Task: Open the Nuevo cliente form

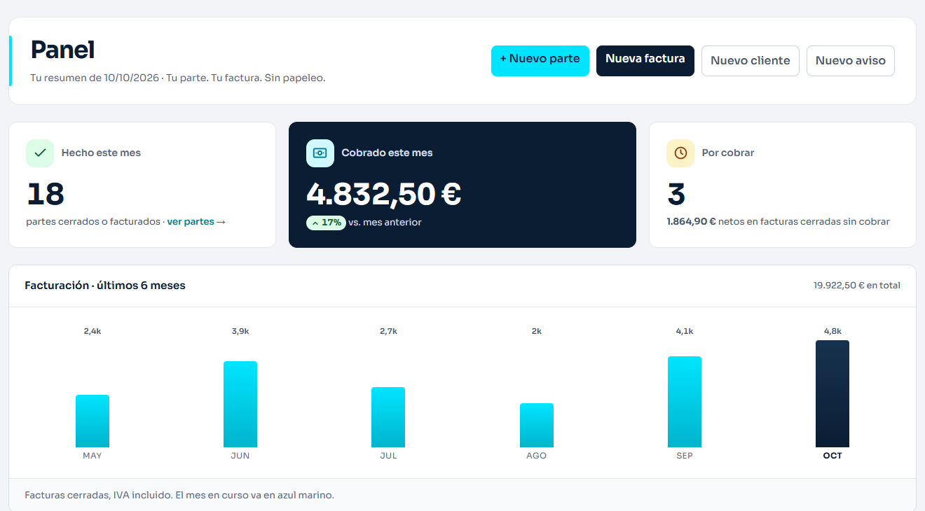Action: coord(751,61)
